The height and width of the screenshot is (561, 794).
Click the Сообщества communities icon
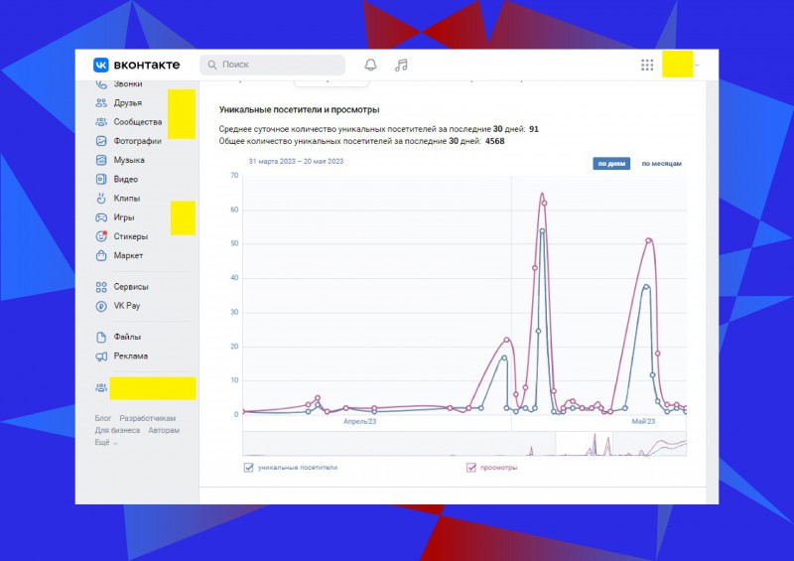pos(101,122)
